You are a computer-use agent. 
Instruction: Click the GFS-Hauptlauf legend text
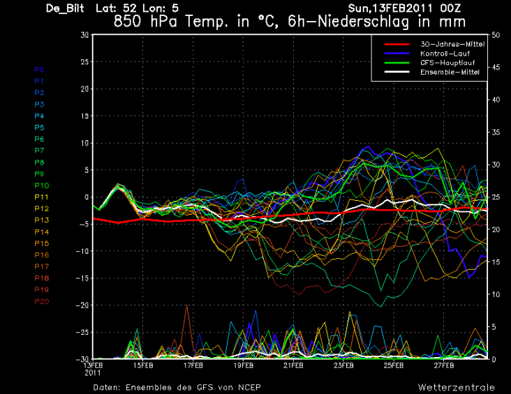click(x=447, y=63)
